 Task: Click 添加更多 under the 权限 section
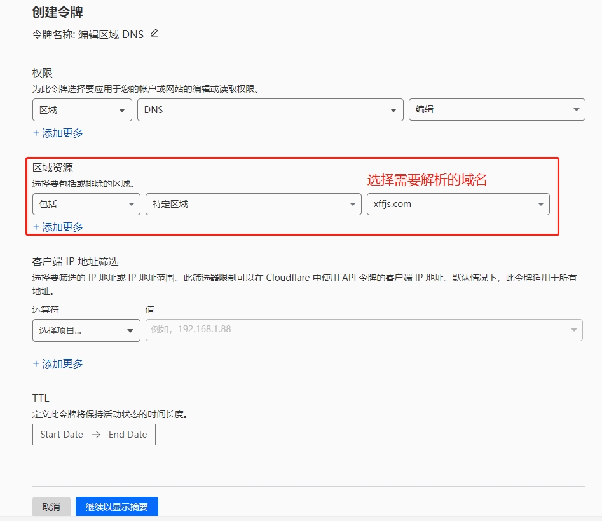(58, 133)
